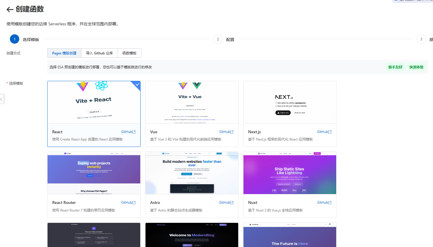The width and height of the screenshot is (433, 247).
Task: Click step 2 配置 indicator
Action: (218, 39)
